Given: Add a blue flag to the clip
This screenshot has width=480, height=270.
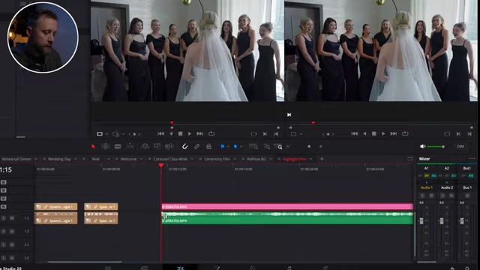Looking at the screenshot, I should point(223,146).
